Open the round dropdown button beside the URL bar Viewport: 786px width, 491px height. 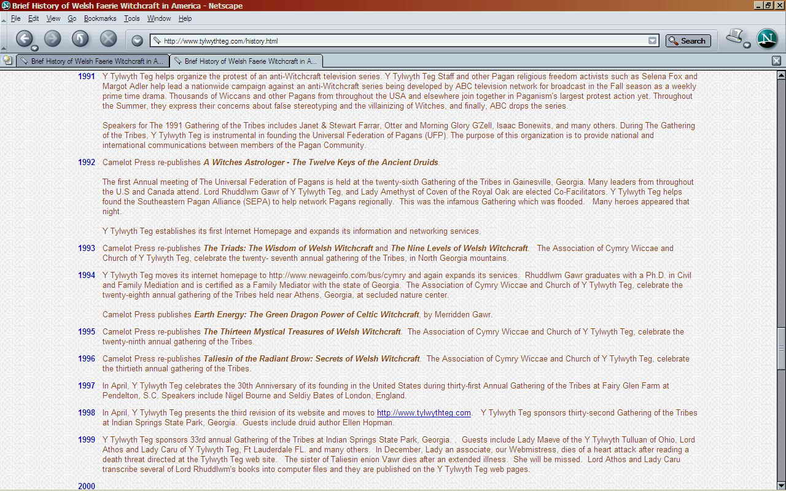coord(138,41)
